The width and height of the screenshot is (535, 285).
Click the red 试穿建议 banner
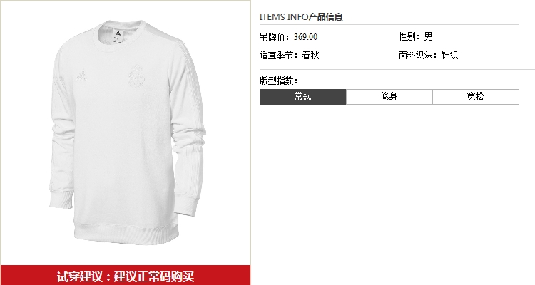[x=126, y=275]
